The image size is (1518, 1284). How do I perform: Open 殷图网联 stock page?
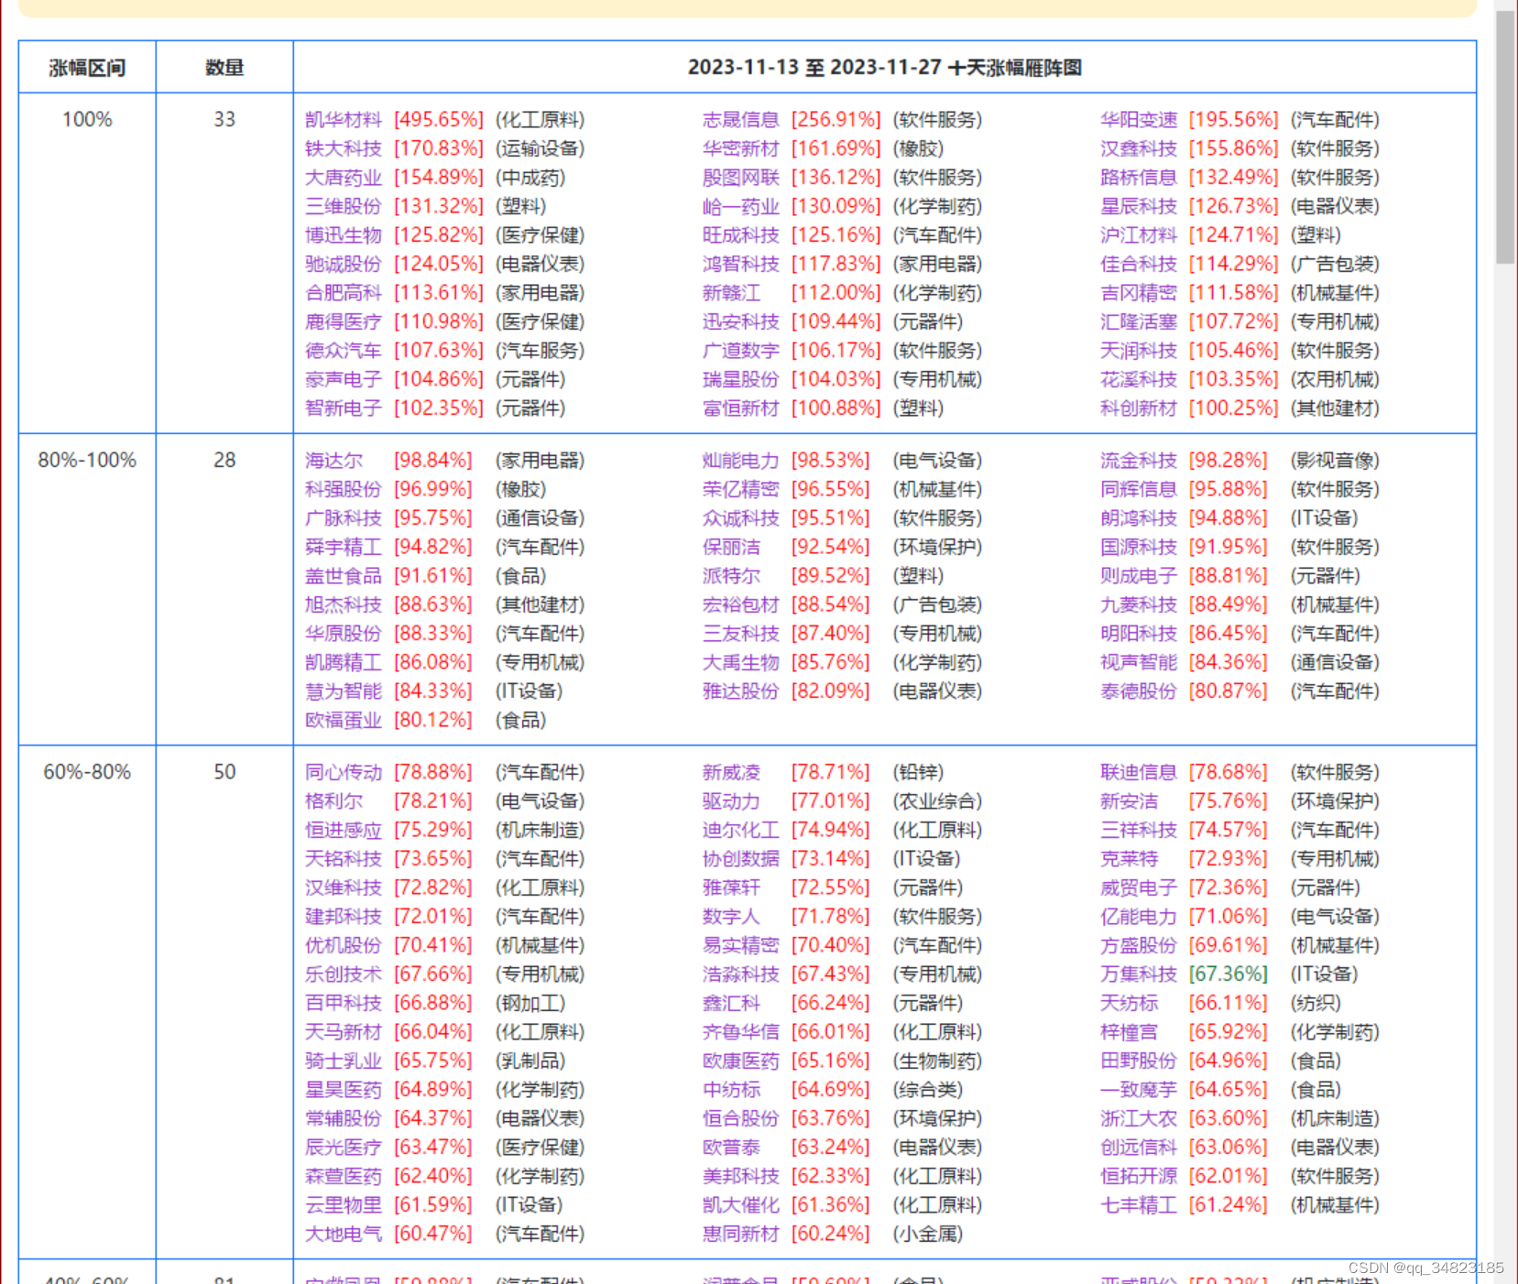click(741, 178)
